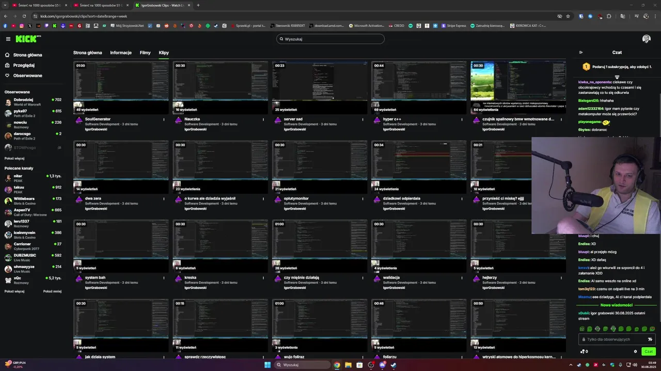Click the green Czat send button
Image resolution: width=661 pixels, height=371 pixels.
click(x=649, y=351)
